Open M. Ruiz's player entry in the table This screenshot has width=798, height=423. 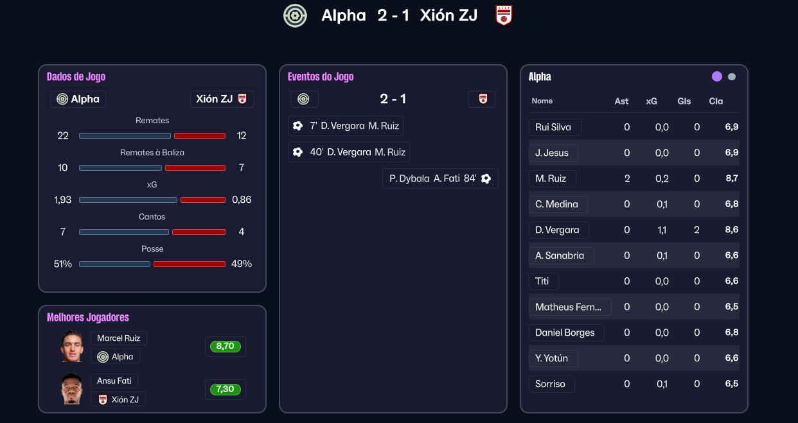[551, 178]
